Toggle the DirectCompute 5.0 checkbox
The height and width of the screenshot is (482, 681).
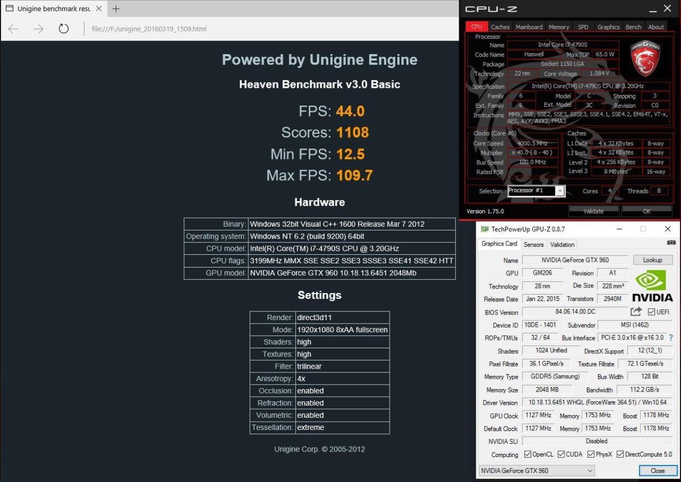(620, 455)
